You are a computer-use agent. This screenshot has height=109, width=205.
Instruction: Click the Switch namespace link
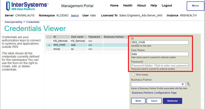(75, 16)
